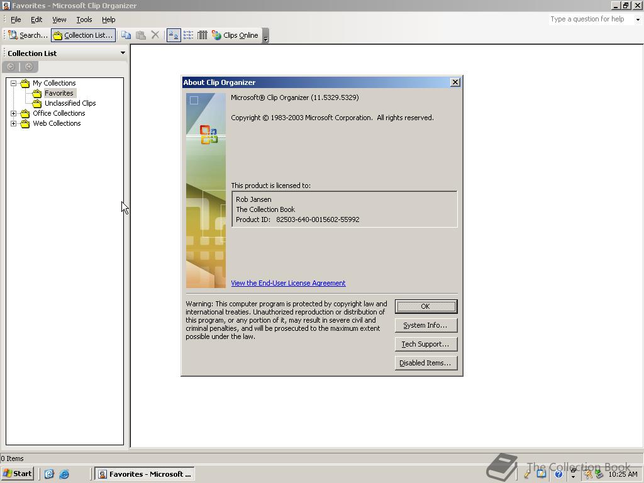The height and width of the screenshot is (483, 644).
Task: Select the Unclassified Clips collection
Action: 70,103
